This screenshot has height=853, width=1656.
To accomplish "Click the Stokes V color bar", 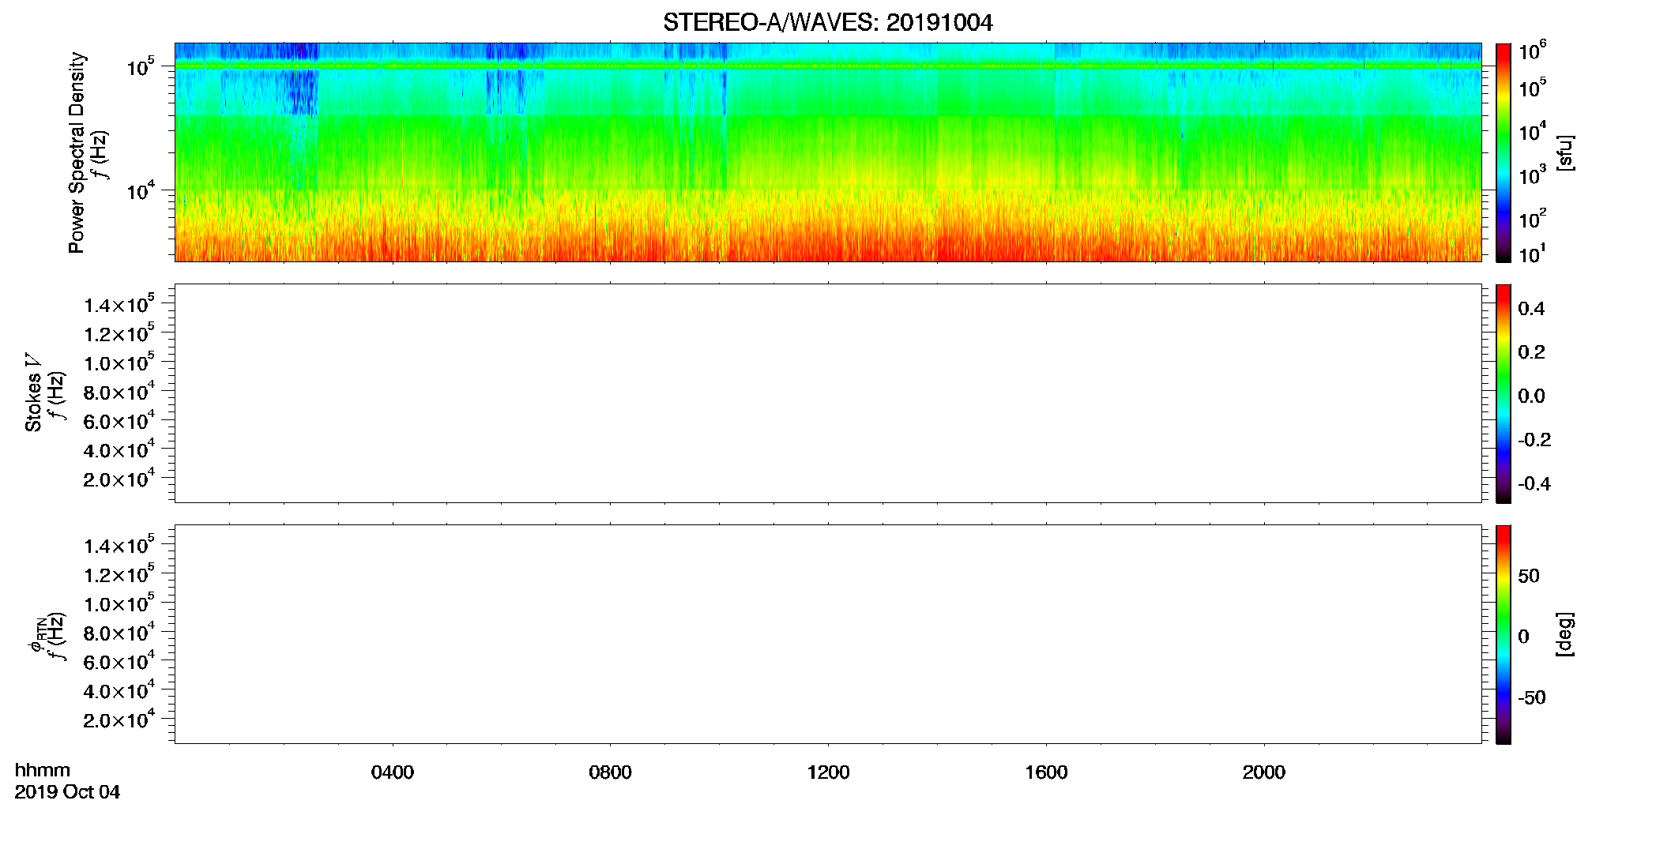I will click(x=1503, y=393).
